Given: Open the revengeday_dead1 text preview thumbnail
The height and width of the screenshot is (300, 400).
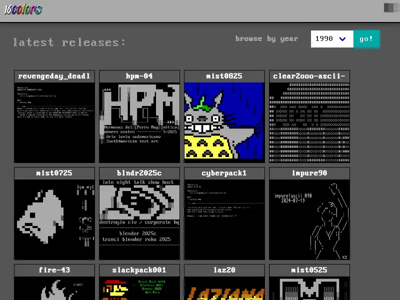Looking at the screenshot, I should [54, 121].
